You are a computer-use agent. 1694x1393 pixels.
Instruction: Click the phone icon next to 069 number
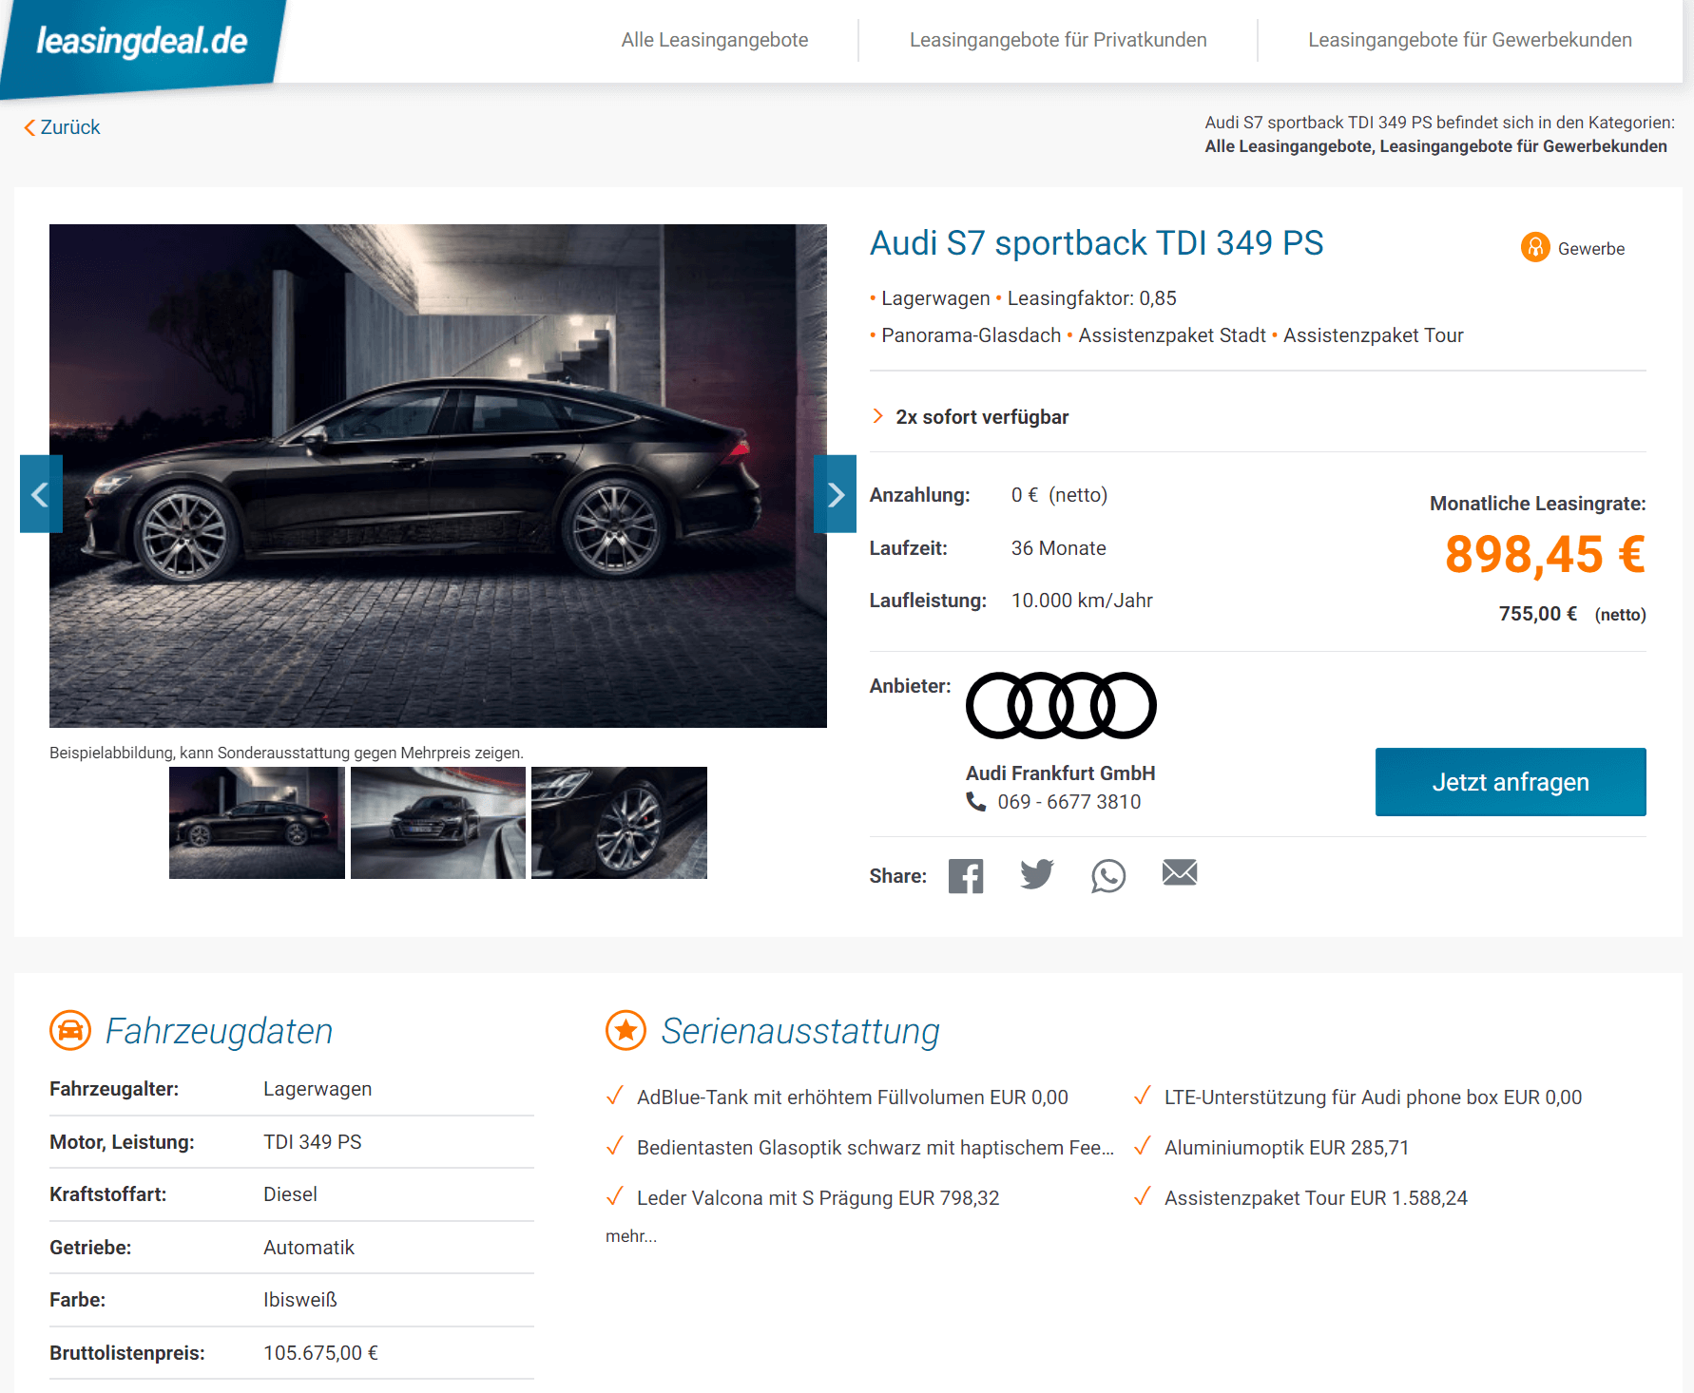[976, 802]
